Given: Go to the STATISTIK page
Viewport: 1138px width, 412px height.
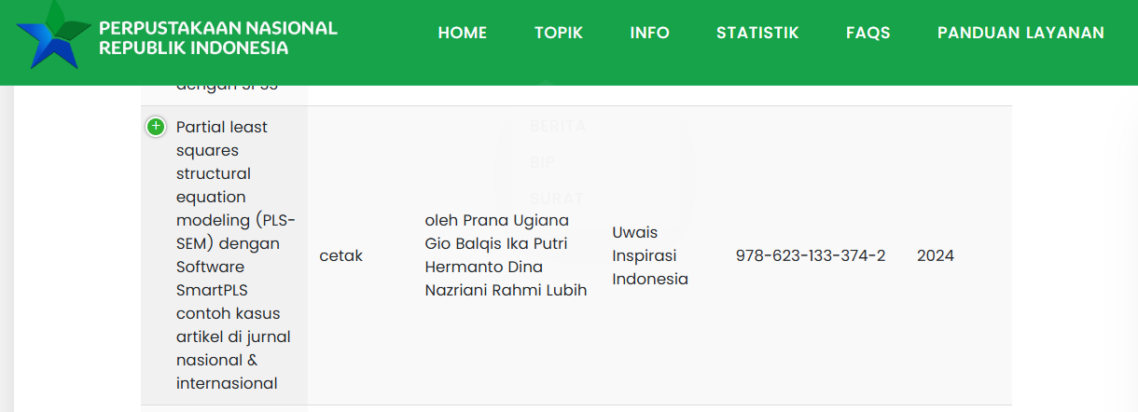Looking at the screenshot, I should pos(757,33).
